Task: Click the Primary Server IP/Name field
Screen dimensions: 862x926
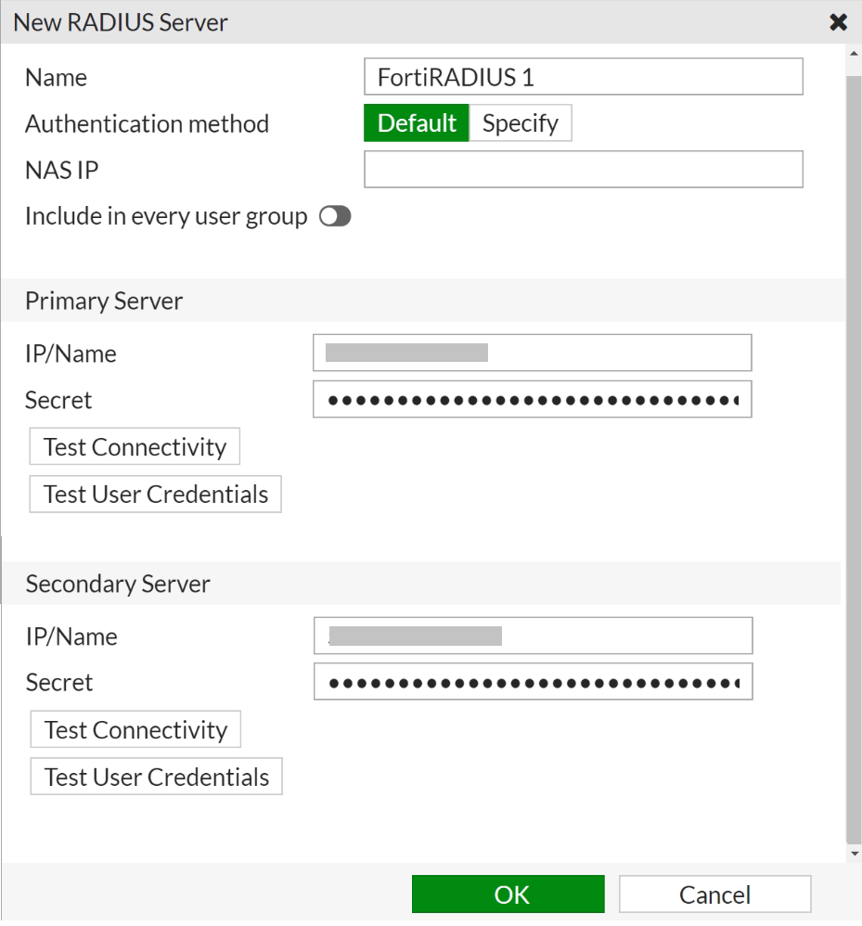Action: [532, 354]
